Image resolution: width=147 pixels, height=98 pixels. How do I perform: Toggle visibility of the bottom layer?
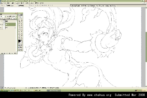click(x=0, y=28)
